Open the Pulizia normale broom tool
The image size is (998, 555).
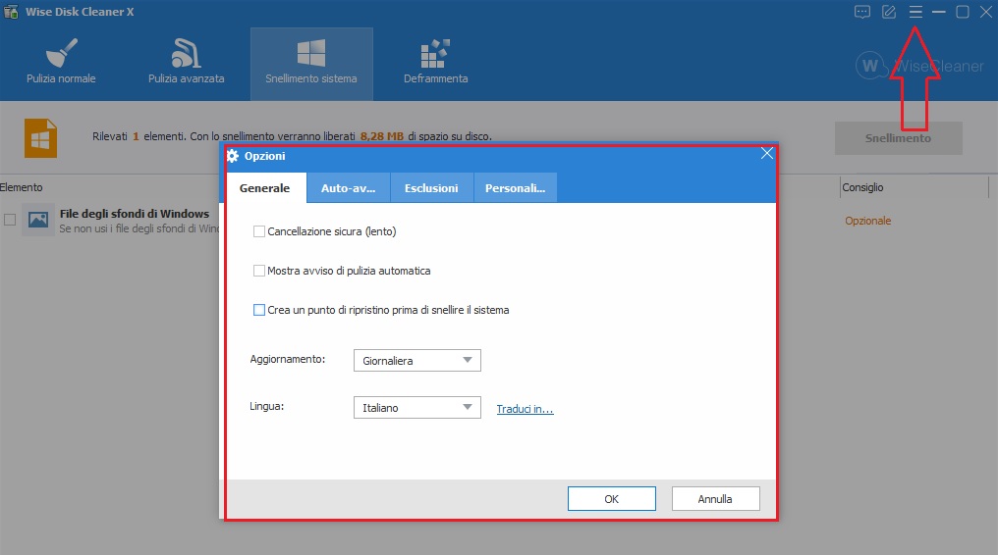point(61,62)
